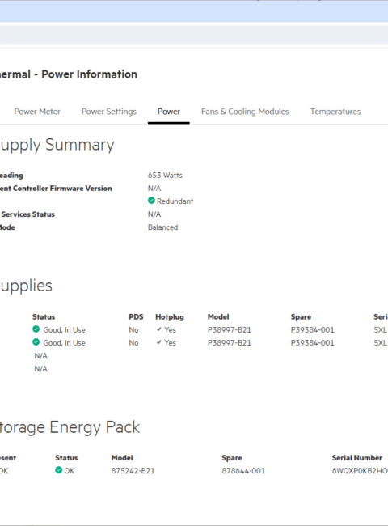This screenshot has height=526, width=388.
Task: Switch to the Power Settings tab
Action: tap(109, 112)
